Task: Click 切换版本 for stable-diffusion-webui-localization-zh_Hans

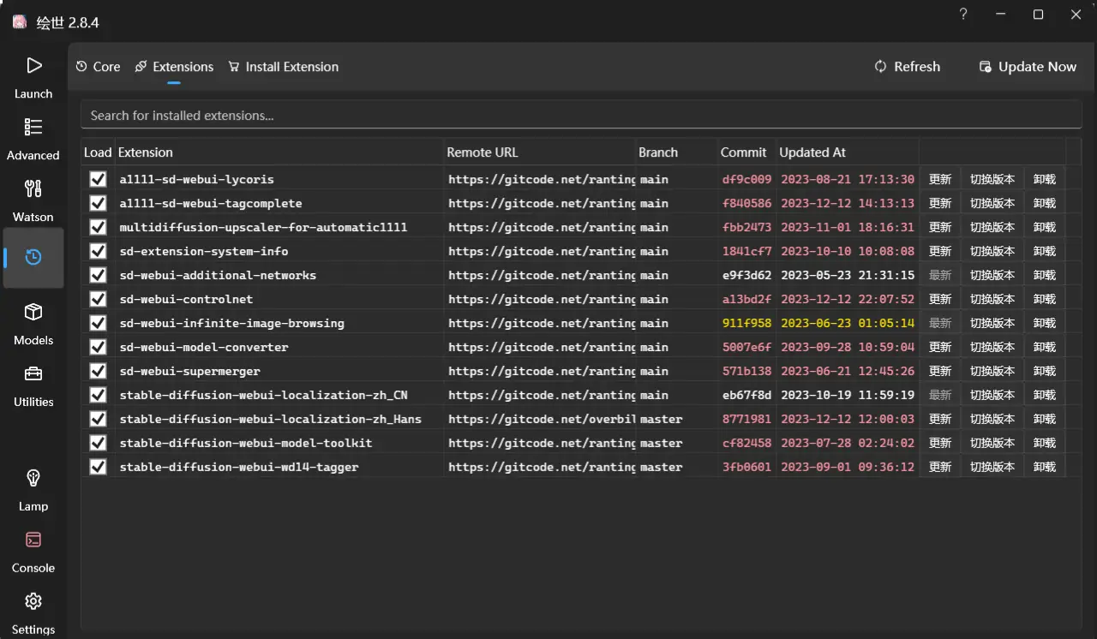Action: [992, 419]
